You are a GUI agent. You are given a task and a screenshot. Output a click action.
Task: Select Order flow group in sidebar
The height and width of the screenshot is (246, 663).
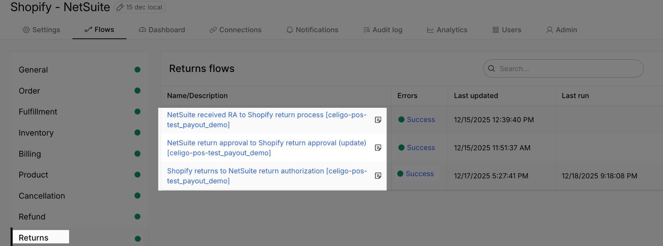(80, 91)
